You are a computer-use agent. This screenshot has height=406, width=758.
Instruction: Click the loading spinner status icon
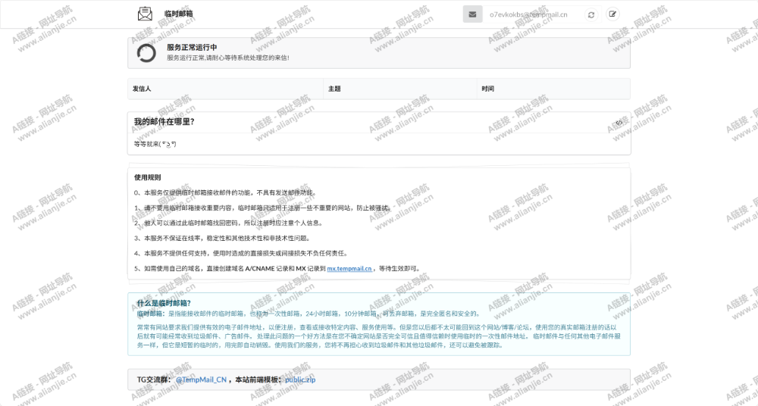click(x=146, y=53)
